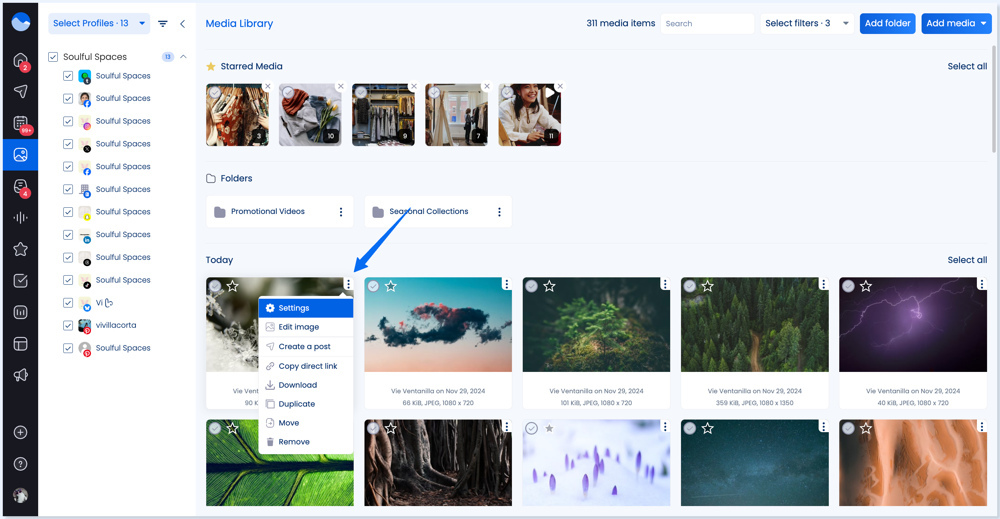Choose Download in the context menu
The width and height of the screenshot is (1000, 519).
[x=306, y=385]
